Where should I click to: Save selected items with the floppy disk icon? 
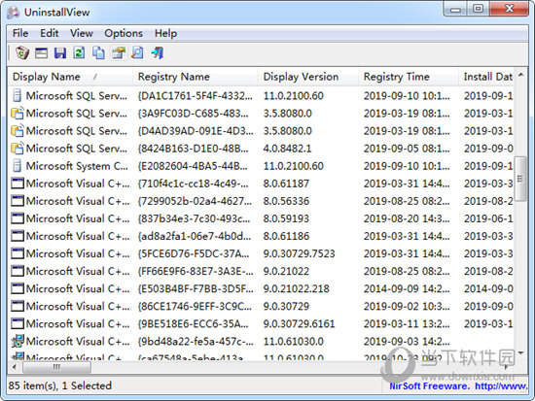tap(60, 53)
